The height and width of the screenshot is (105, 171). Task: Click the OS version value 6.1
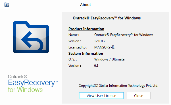96,66
